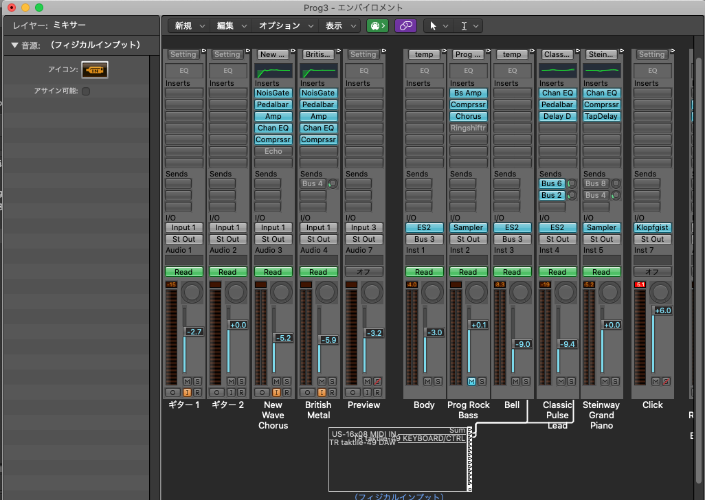The height and width of the screenshot is (500, 705).
Task: Click the pan knob on Click channel
Action: [659, 293]
